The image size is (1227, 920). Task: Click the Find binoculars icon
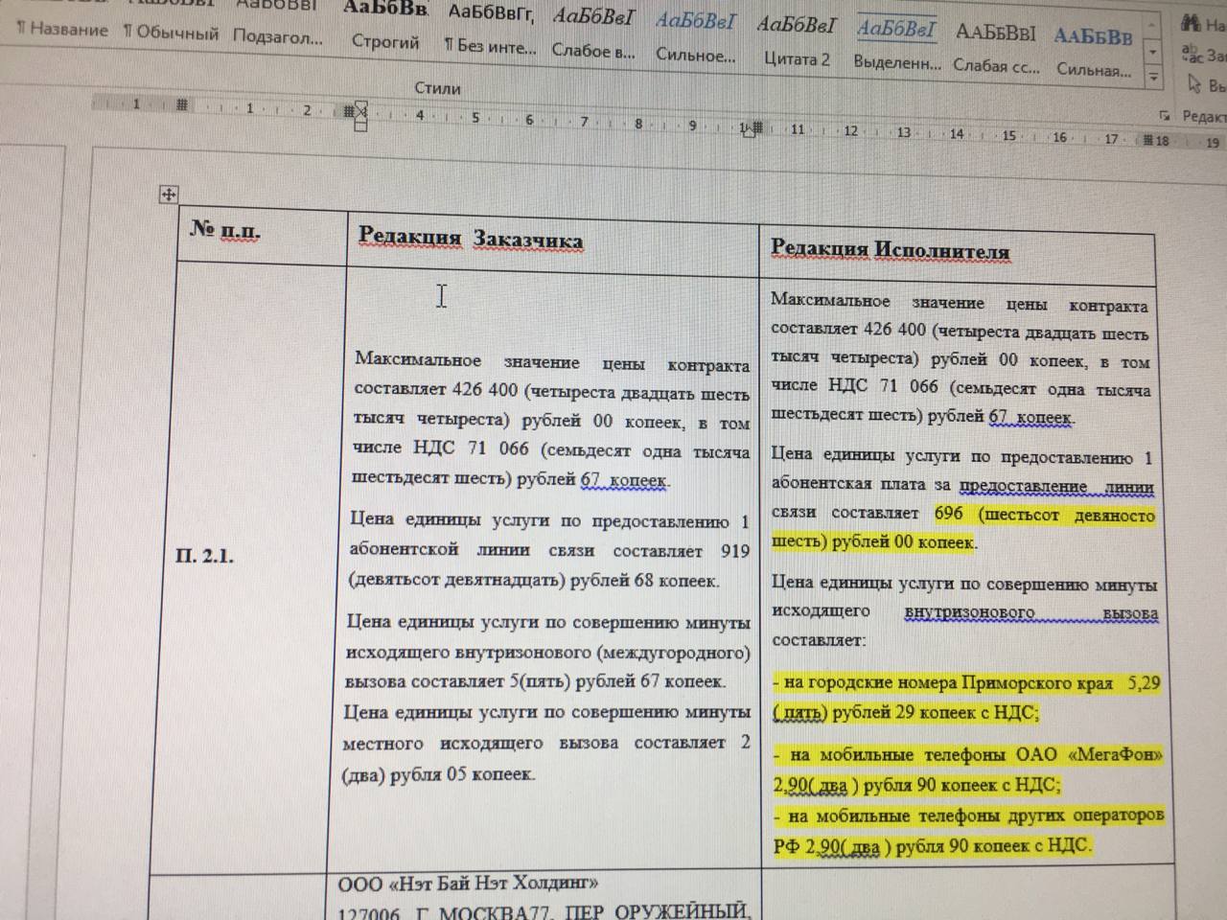(1192, 23)
